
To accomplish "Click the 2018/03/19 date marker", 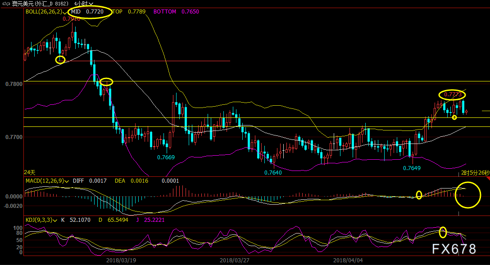I will 121,260.
